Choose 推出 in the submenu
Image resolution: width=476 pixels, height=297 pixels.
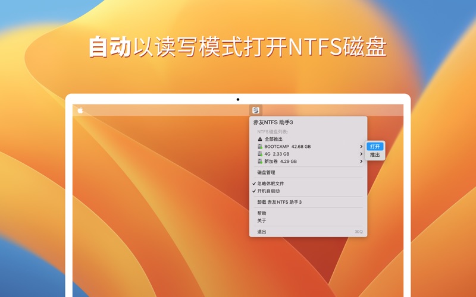tap(375, 154)
